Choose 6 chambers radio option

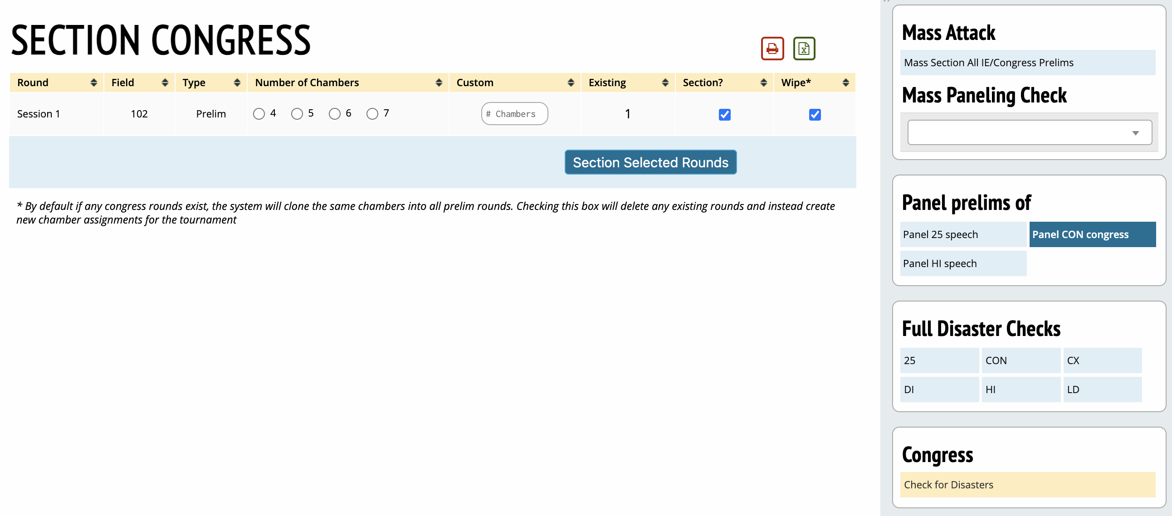[x=334, y=114]
